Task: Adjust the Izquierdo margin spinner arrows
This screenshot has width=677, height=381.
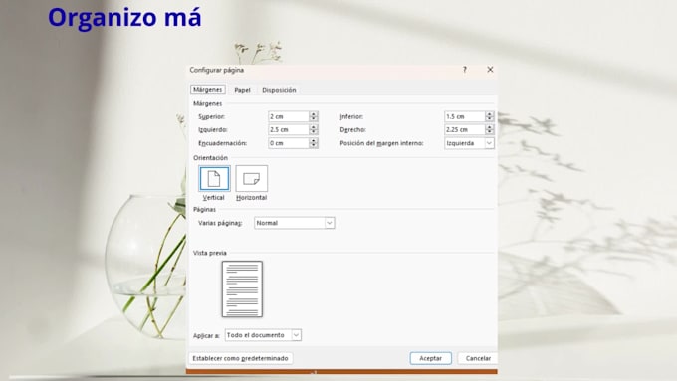Action: pyautogui.click(x=314, y=129)
